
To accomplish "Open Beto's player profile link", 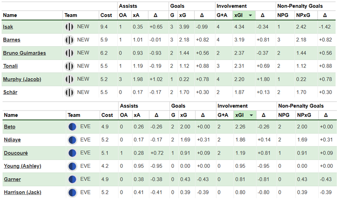I will tap(9, 127).
